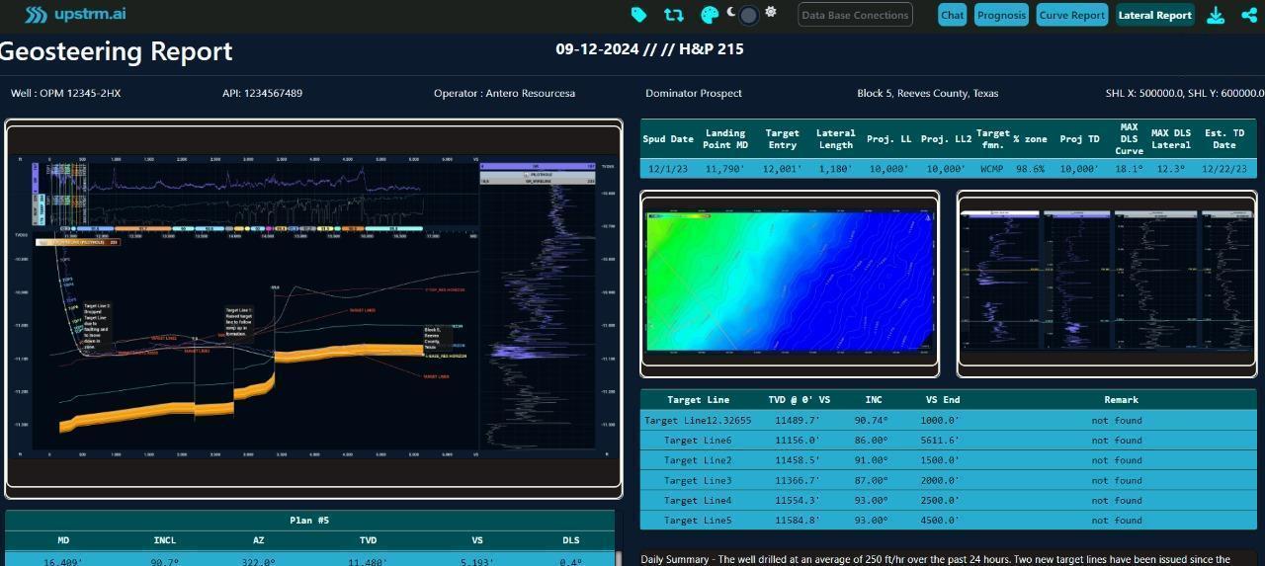Switch to the Prognosis tab

(1001, 15)
